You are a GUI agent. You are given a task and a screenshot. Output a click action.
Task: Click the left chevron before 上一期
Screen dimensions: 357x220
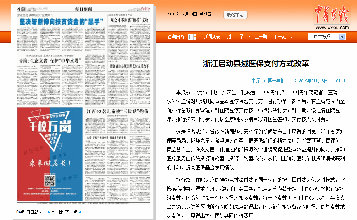pyautogui.click(x=251, y=36)
